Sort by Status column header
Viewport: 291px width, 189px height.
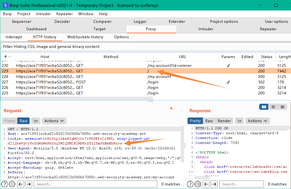pos(267,57)
